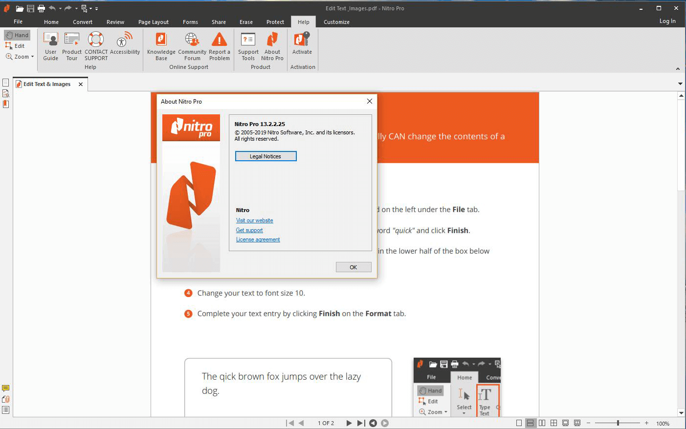This screenshot has height=429, width=686.
Task: Switch to full screen view icon
Action: pos(565,423)
